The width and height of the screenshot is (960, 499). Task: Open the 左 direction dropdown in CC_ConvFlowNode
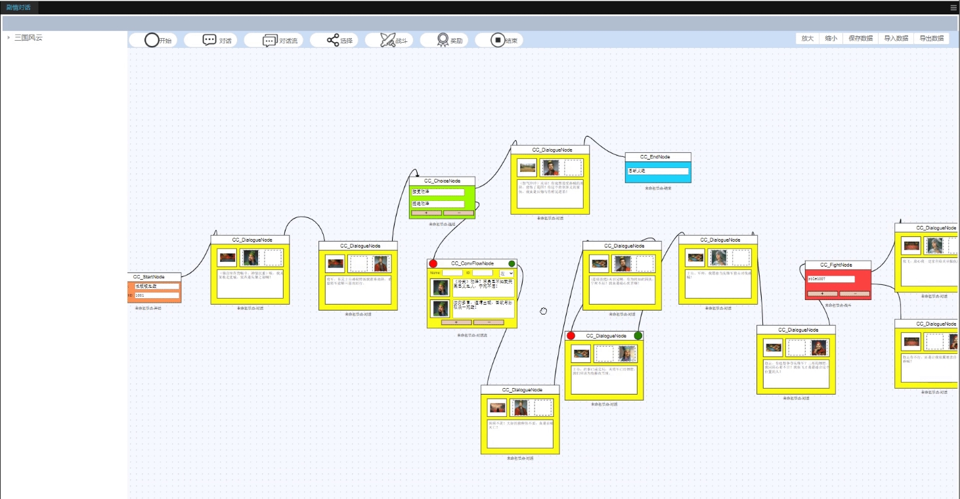[x=506, y=272]
